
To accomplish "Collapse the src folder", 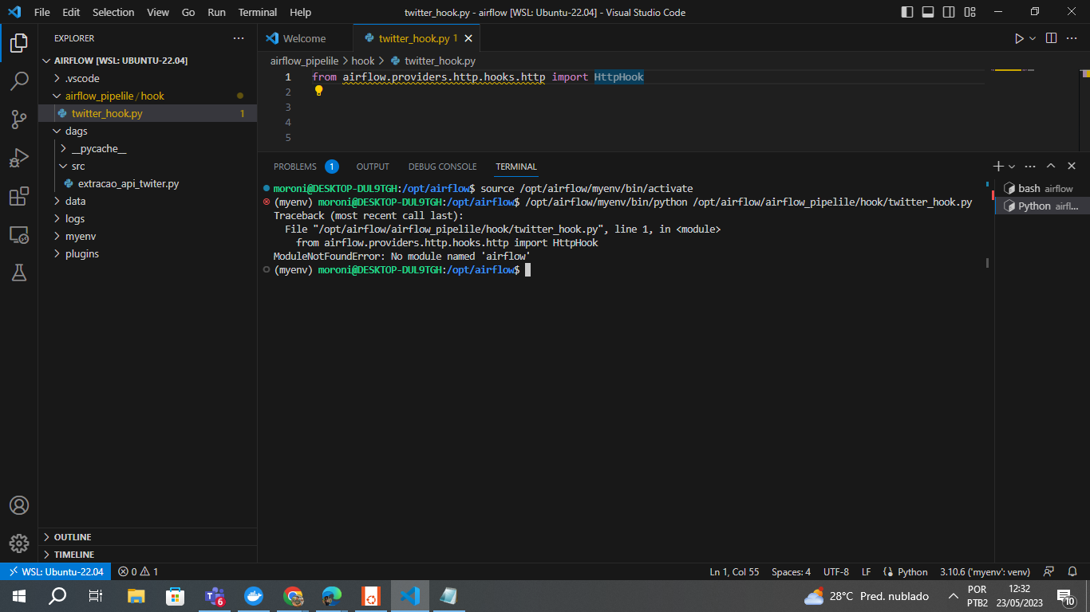I will click(148, 166).
